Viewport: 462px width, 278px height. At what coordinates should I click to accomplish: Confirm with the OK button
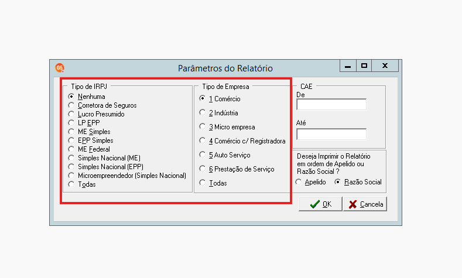click(320, 204)
